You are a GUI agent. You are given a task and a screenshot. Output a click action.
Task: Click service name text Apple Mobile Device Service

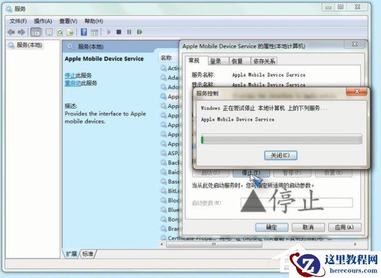[x=268, y=75]
